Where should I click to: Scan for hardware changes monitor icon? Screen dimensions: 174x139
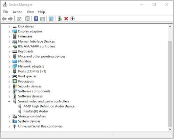pyautogui.click(x=51, y=19)
